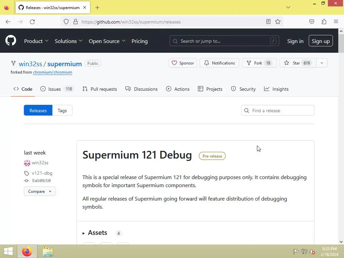The image size is (344, 258).
Task: Expand the Assets disclosure triangle
Action: [x=84, y=233]
